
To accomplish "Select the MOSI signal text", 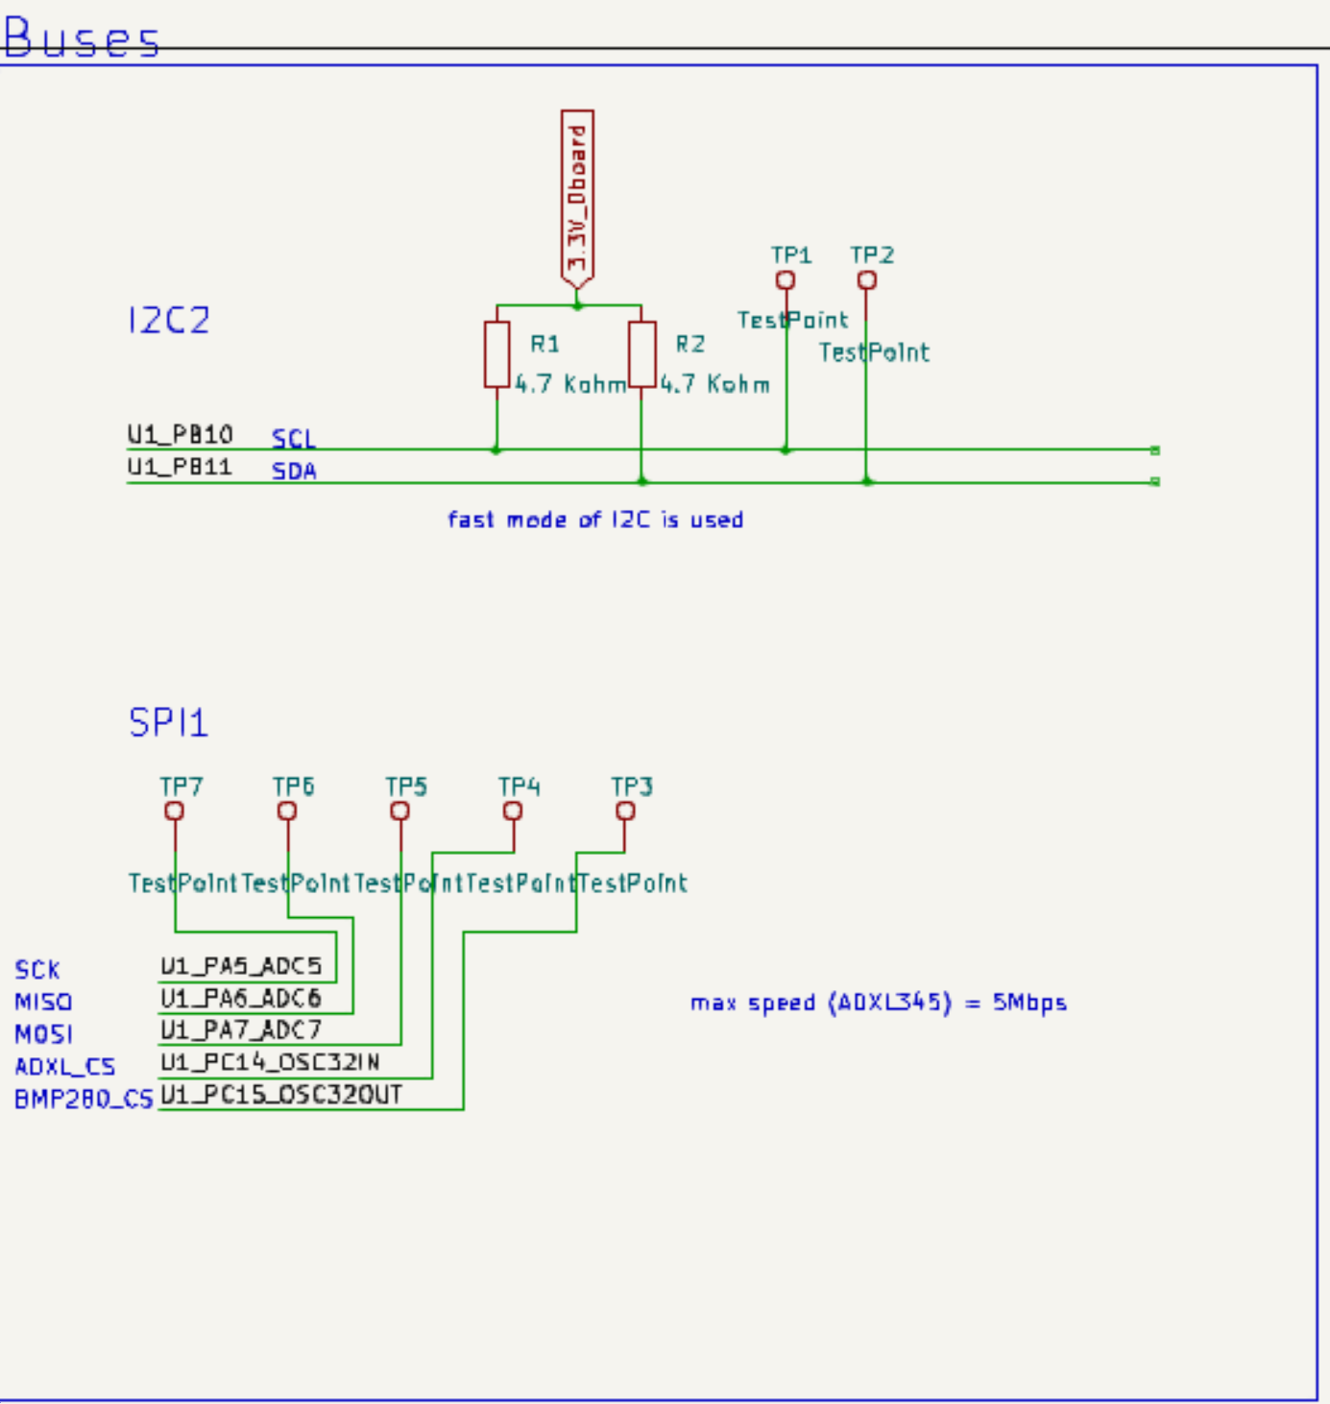I will click(x=43, y=1034).
